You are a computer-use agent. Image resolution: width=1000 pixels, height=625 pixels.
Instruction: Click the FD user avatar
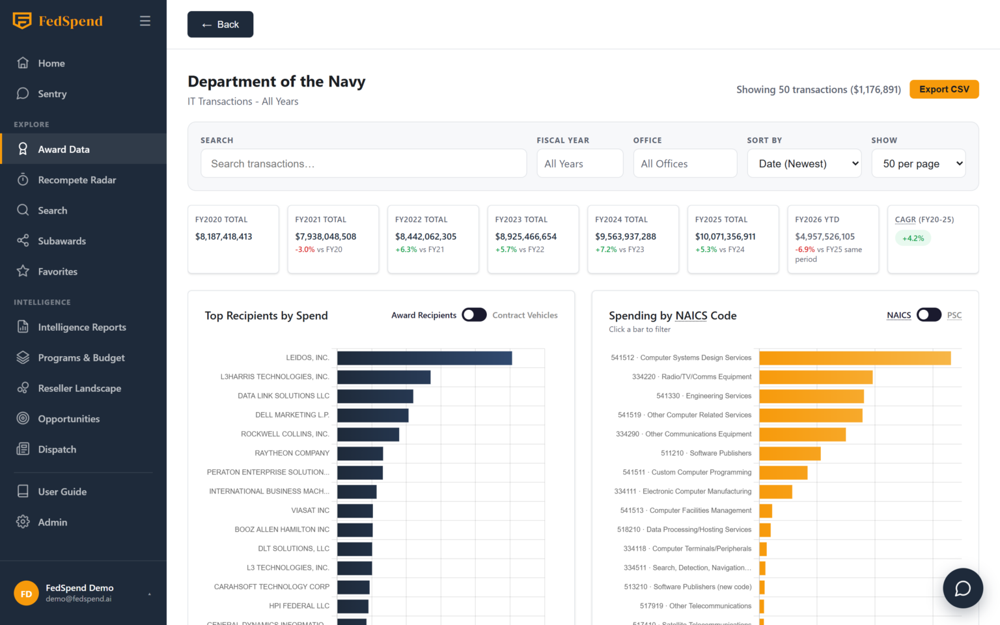[26, 593]
